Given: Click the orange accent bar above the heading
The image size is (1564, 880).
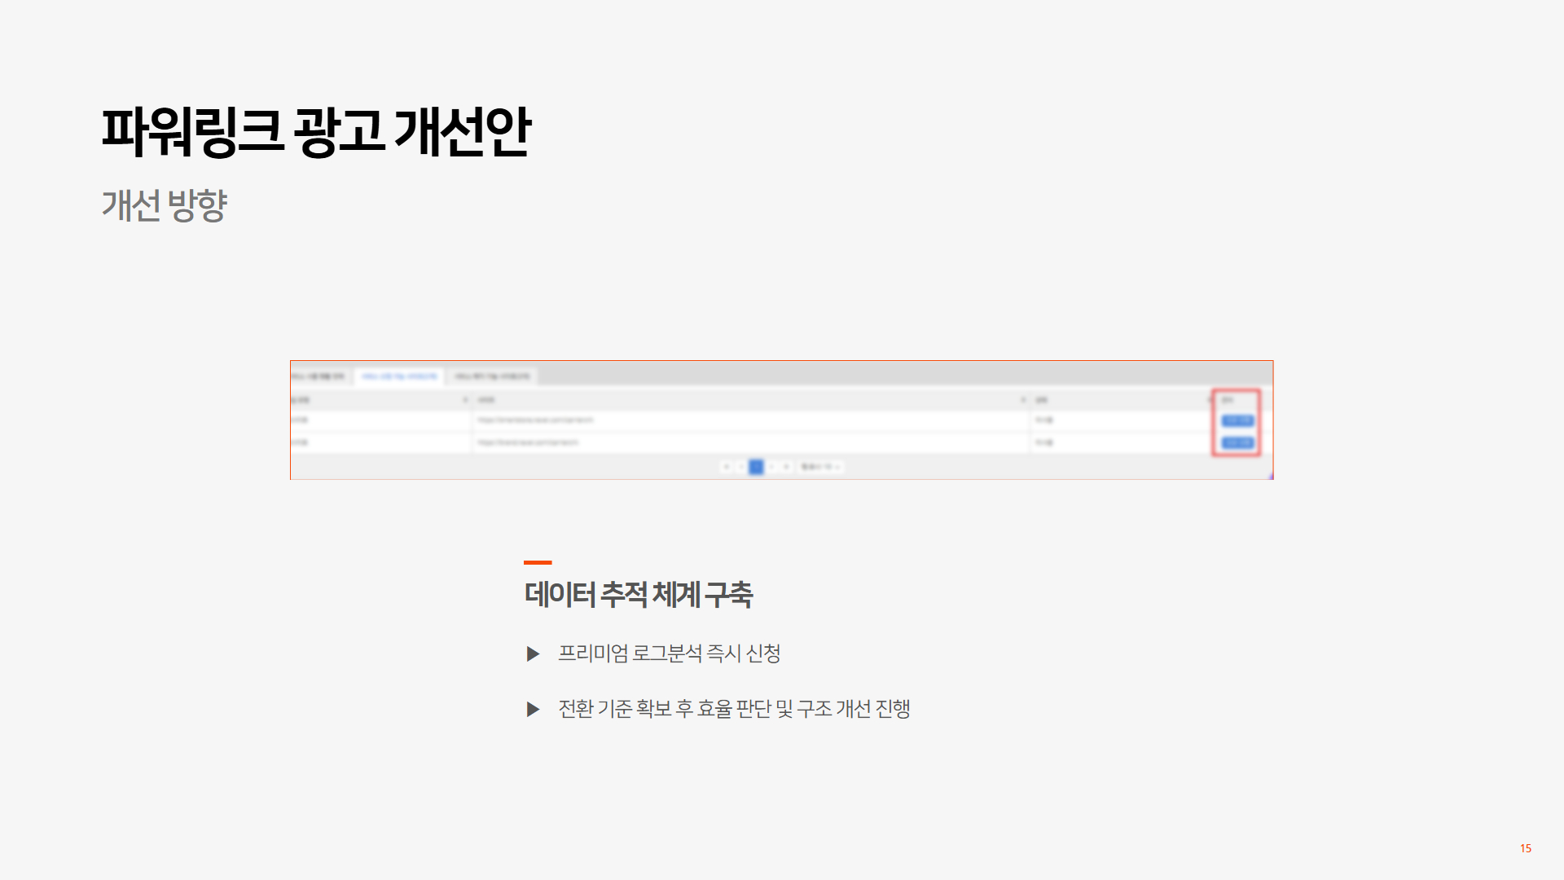Looking at the screenshot, I should 538,562.
